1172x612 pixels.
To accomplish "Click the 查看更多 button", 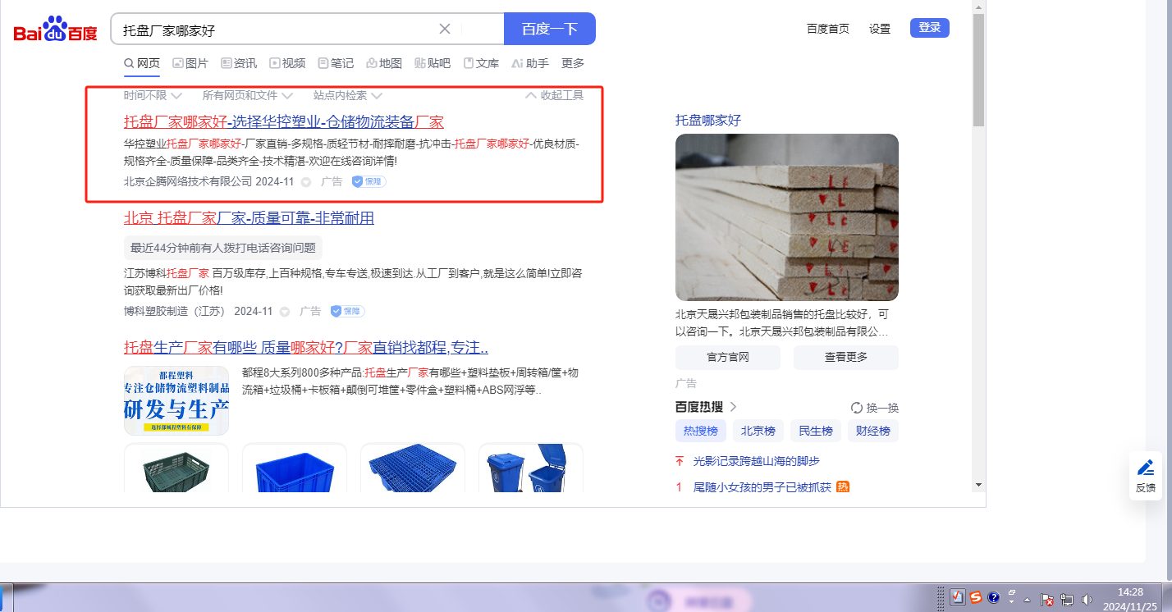I will pyautogui.click(x=846, y=358).
